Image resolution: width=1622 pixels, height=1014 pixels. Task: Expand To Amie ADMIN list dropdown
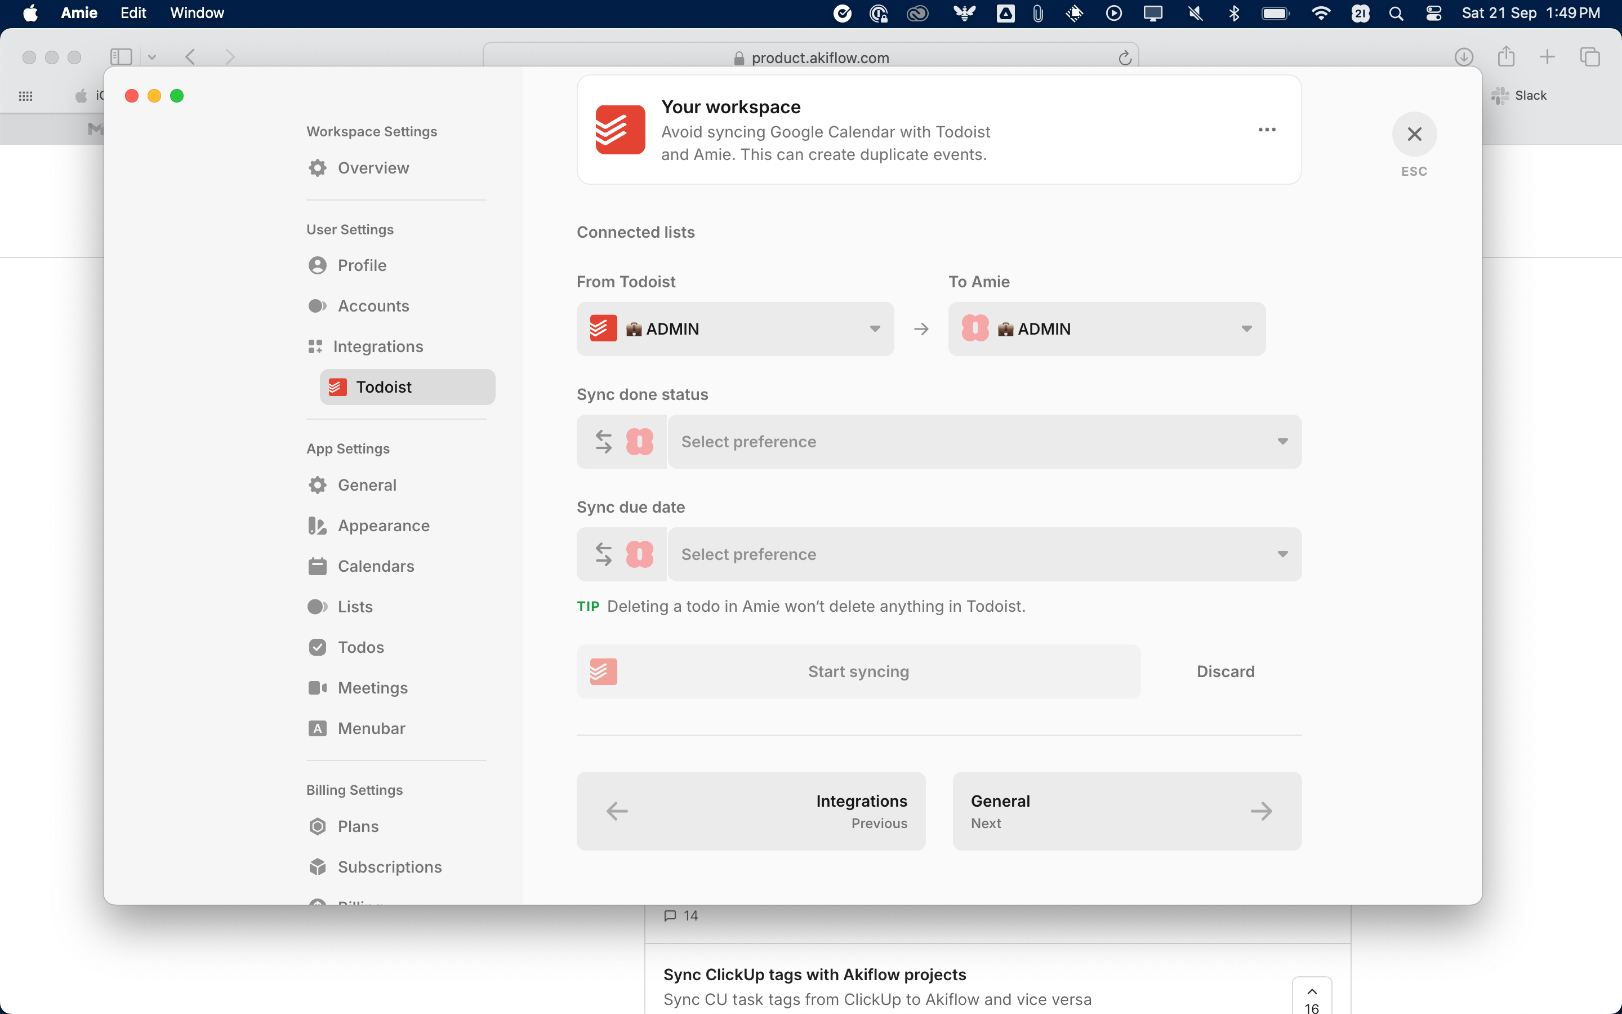click(1107, 328)
